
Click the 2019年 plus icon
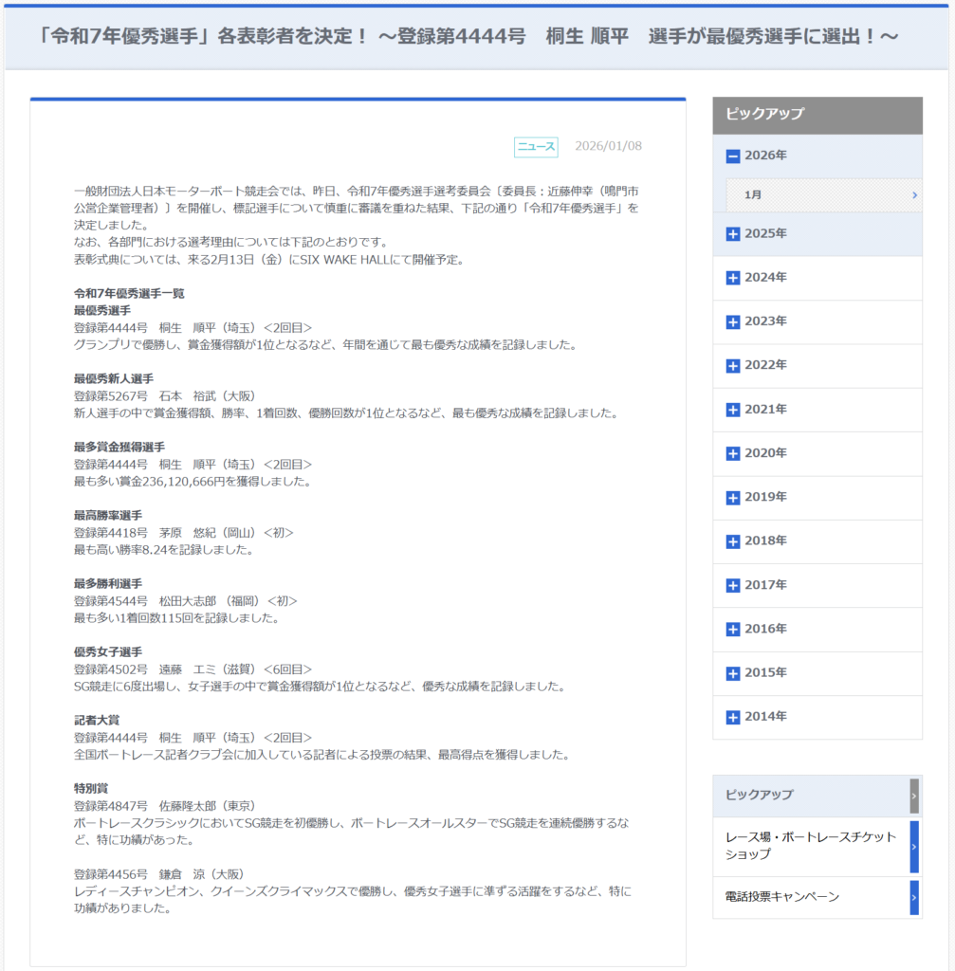click(x=732, y=498)
